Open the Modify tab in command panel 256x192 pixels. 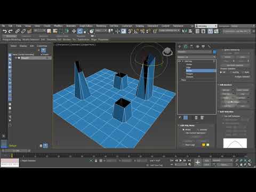point(186,46)
